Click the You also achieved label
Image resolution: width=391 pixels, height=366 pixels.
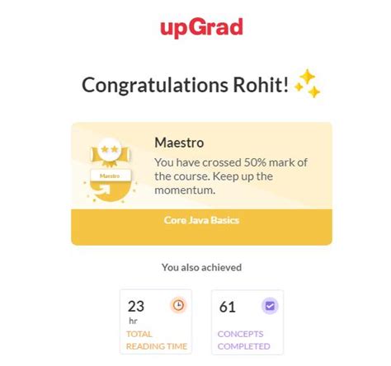pyautogui.click(x=201, y=267)
